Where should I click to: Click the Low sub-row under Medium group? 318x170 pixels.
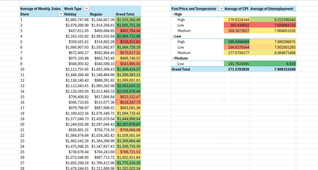[197, 64]
